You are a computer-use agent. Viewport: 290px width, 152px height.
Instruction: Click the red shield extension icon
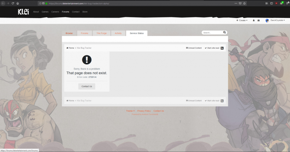(276, 3)
